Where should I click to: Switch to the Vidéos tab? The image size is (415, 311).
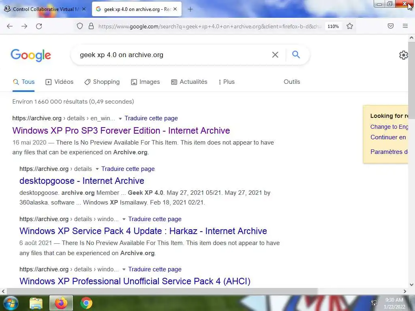coord(59,82)
